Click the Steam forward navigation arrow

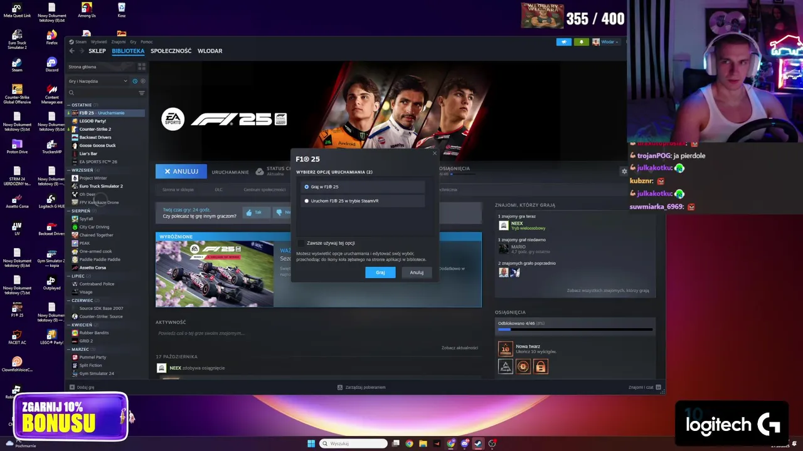tap(82, 51)
